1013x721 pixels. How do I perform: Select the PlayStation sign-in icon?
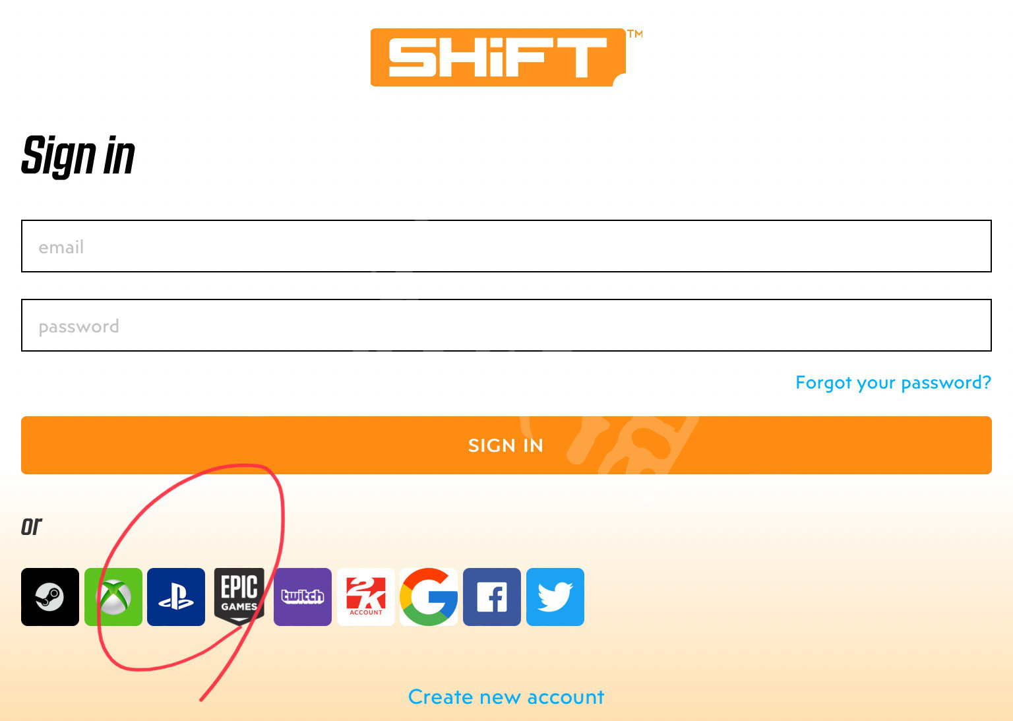pyautogui.click(x=176, y=597)
